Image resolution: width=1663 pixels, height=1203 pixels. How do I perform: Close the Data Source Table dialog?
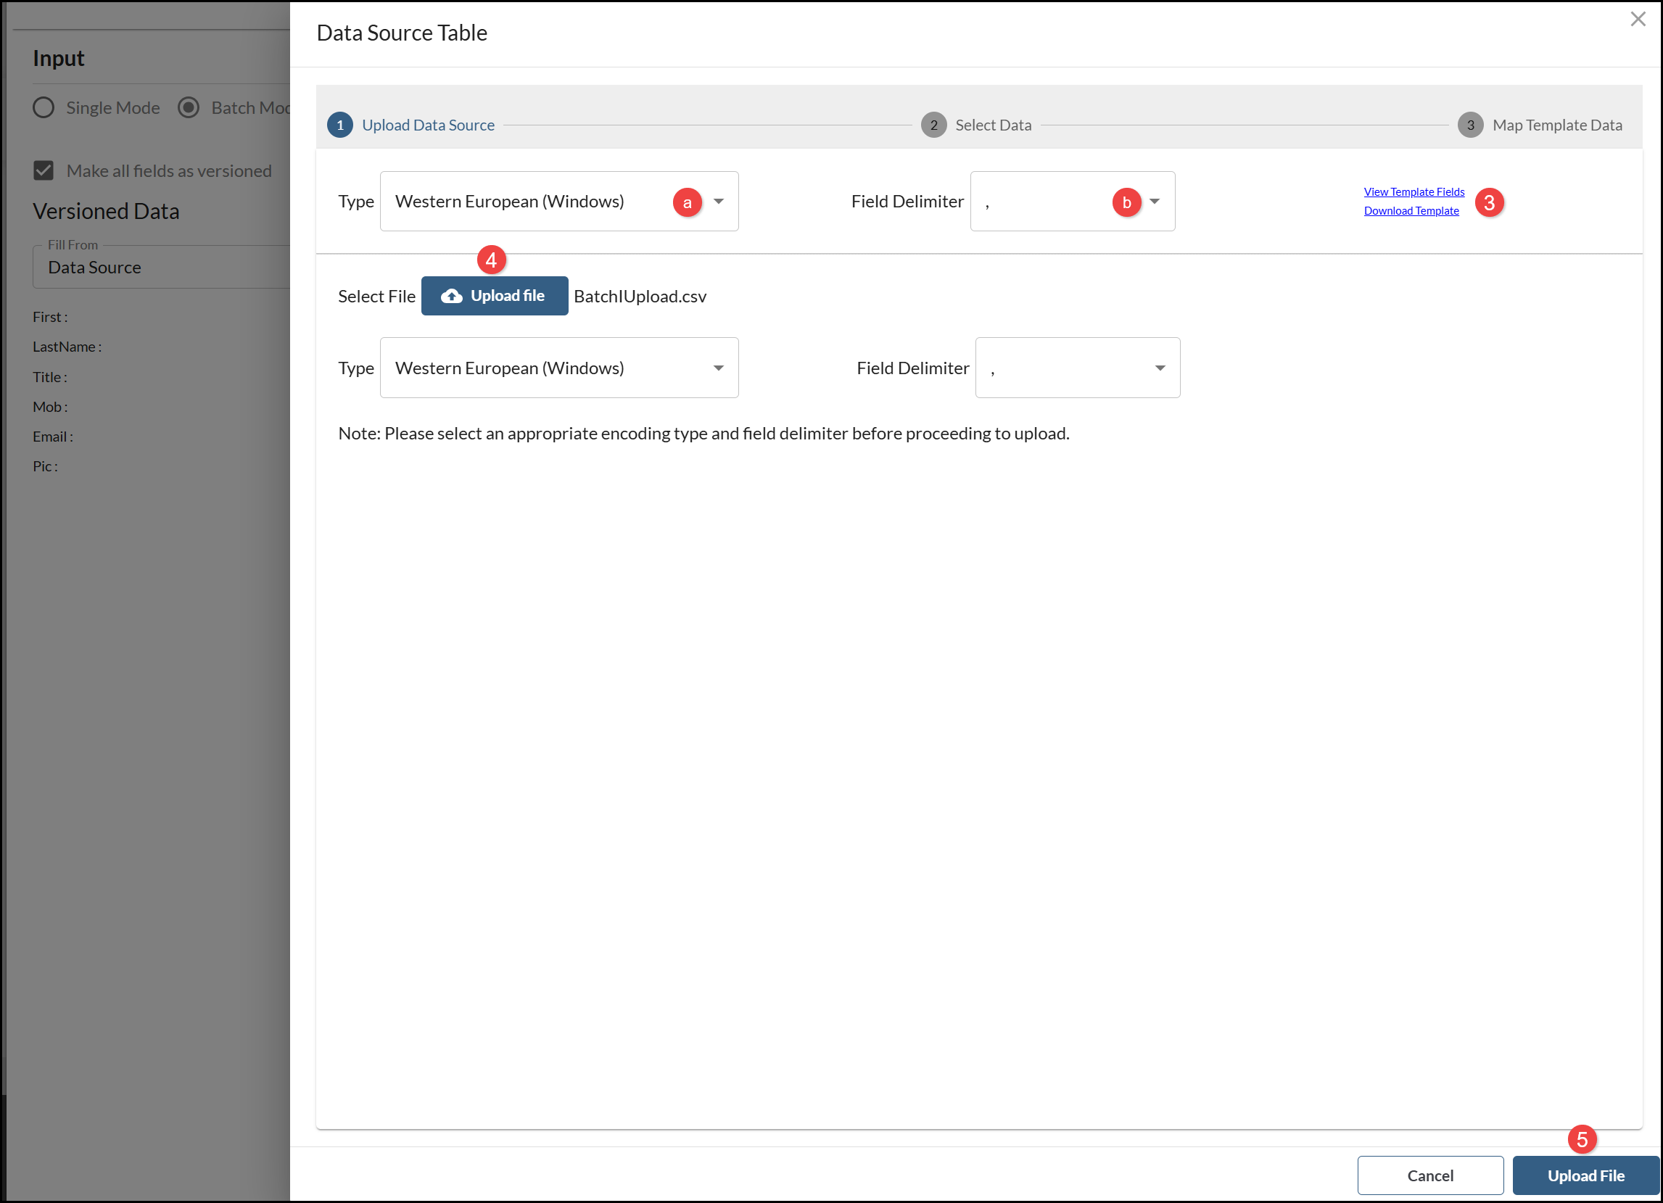coord(1638,19)
